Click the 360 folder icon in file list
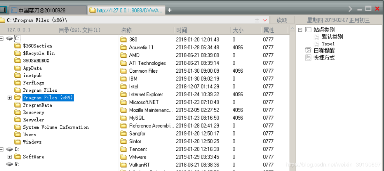The height and width of the screenshot is (171, 384). (x=123, y=40)
